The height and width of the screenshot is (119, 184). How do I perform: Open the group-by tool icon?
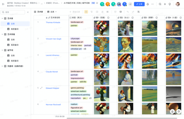point(97,12)
